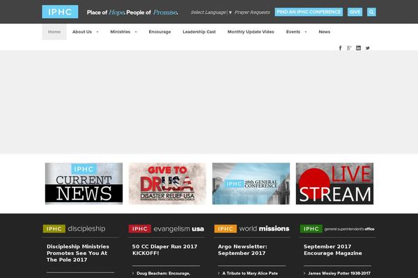Open the Encourage menu item
418x278 pixels.
tap(160, 32)
